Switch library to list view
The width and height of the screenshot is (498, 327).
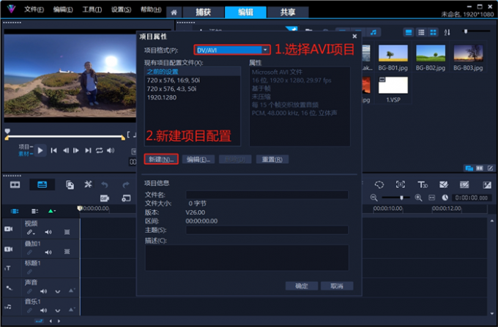pyautogui.click(x=421, y=32)
